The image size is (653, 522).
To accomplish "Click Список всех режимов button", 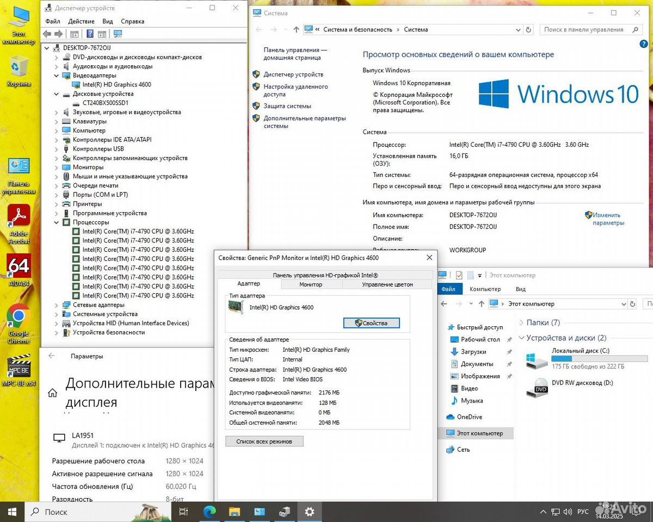I will click(x=264, y=442).
